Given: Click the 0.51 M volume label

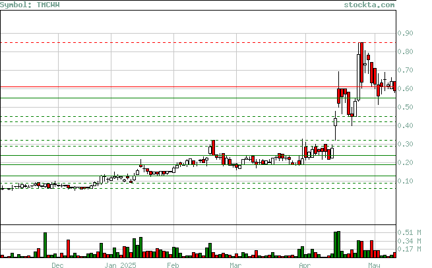Looking at the screenshot, I should coord(409,232).
